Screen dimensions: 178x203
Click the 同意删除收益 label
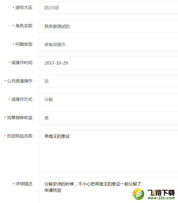(20, 118)
